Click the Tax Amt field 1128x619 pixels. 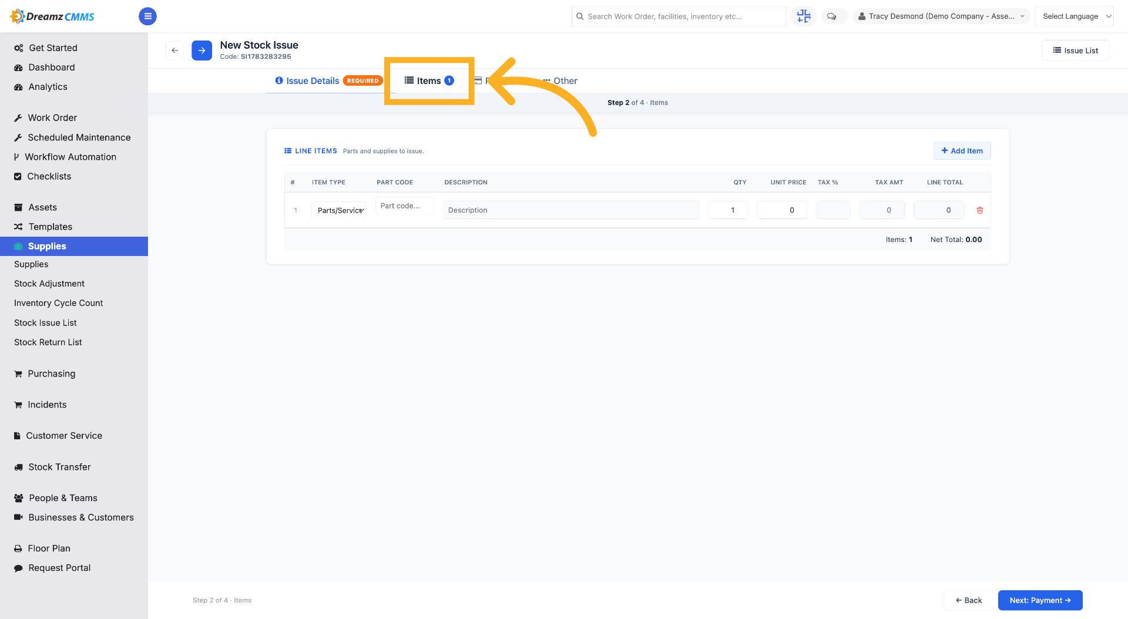pyautogui.click(x=882, y=210)
